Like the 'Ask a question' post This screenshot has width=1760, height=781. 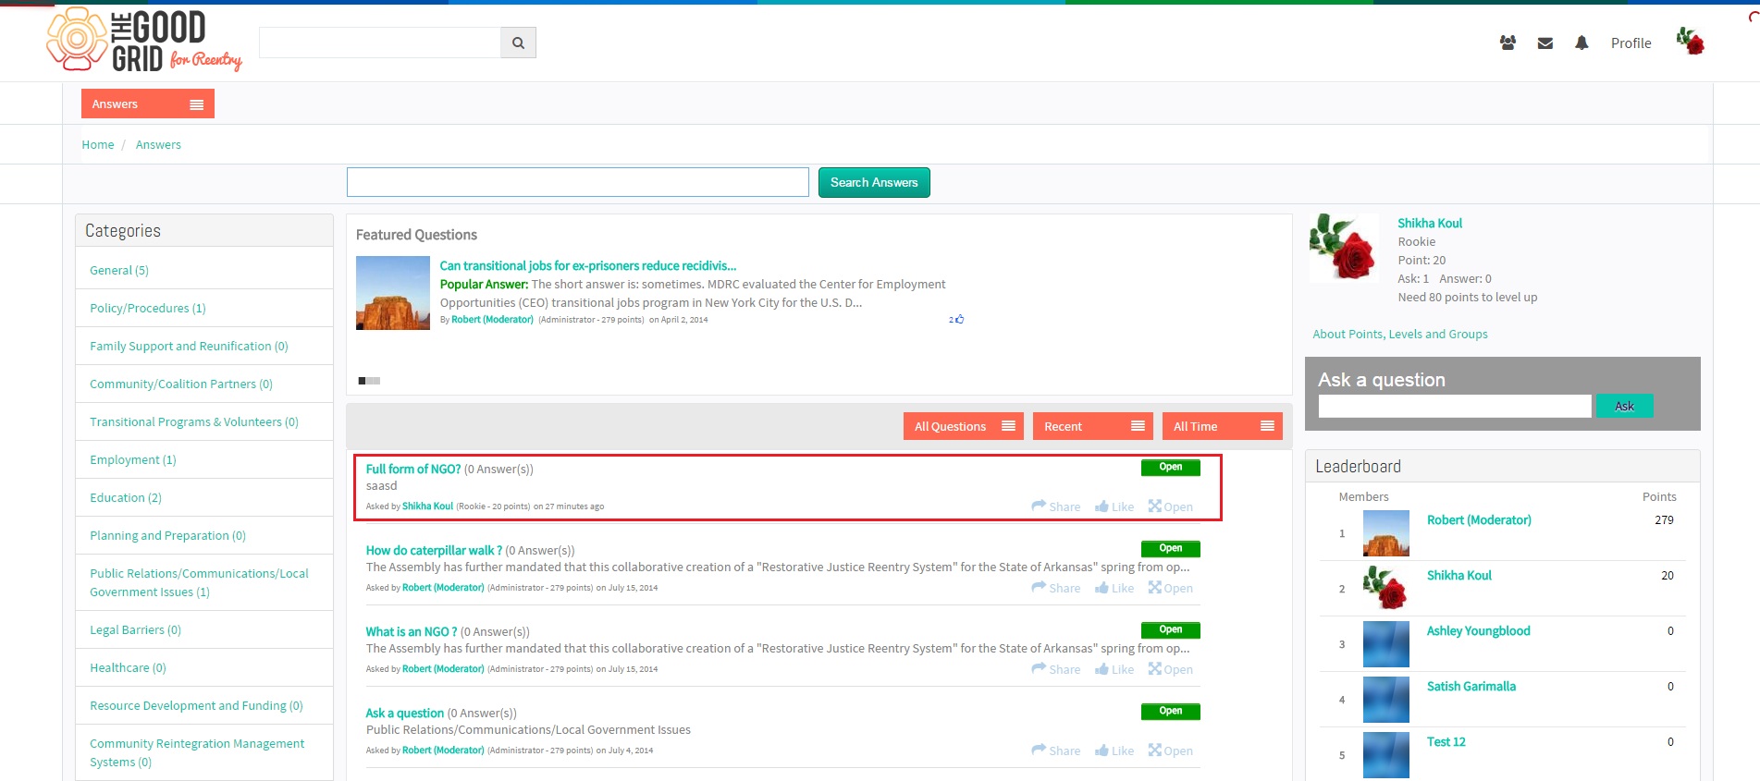(1114, 750)
